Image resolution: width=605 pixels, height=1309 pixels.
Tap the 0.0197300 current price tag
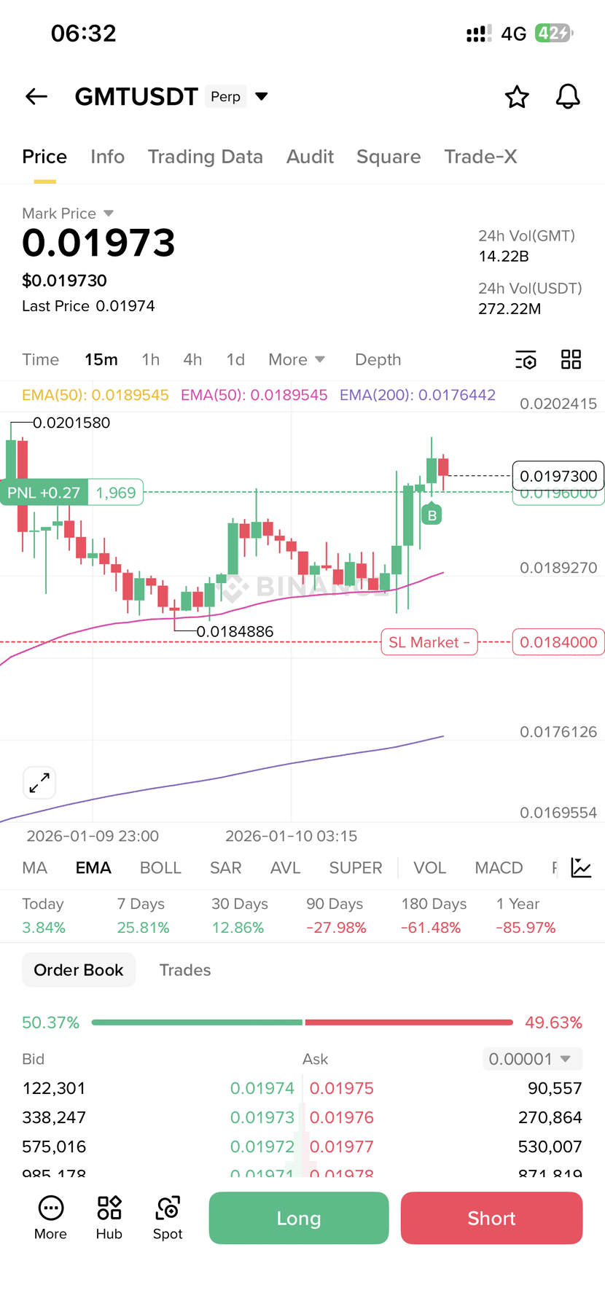558,476
